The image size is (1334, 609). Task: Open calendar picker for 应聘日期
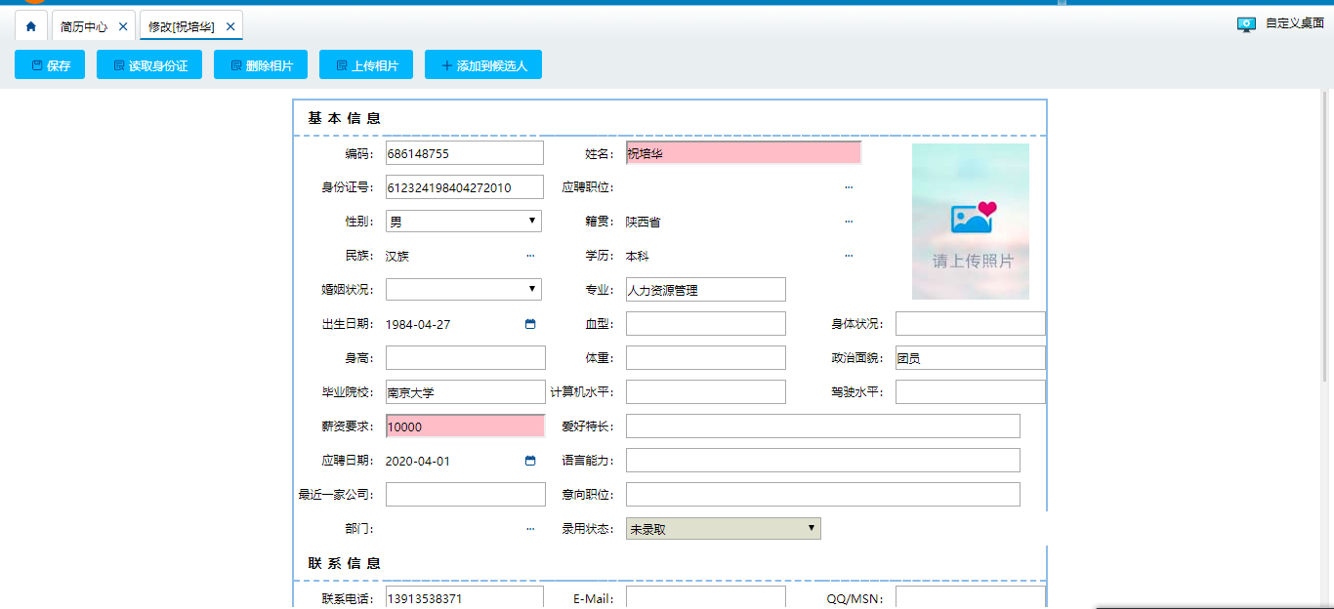click(x=530, y=461)
